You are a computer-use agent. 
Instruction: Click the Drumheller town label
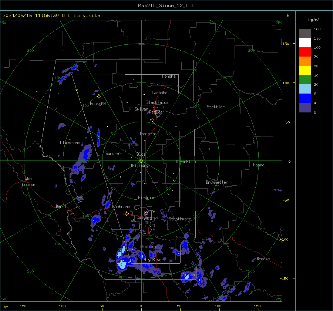[x=217, y=182]
